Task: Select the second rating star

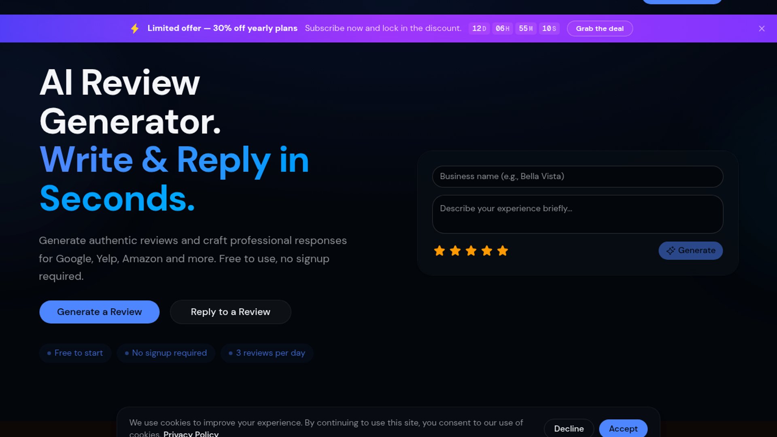Action: 455,251
